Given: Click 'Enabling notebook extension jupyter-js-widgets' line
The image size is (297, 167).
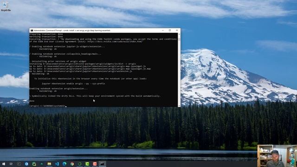Looking at the screenshot, I should click(x=67, y=46).
